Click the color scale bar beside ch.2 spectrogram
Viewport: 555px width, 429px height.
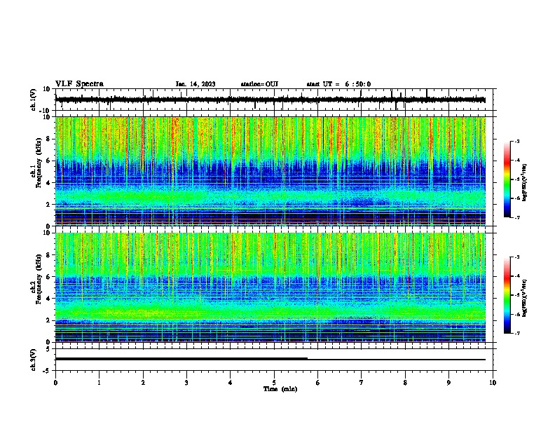coord(507,295)
